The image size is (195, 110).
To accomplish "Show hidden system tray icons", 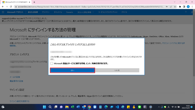I will pyautogui.click(x=159, y=107).
